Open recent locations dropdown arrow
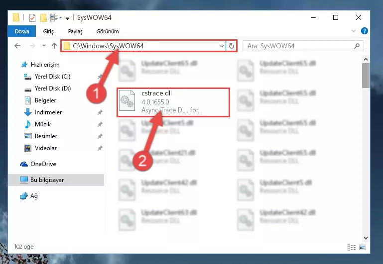This screenshot has width=383, height=264. tap(44, 45)
